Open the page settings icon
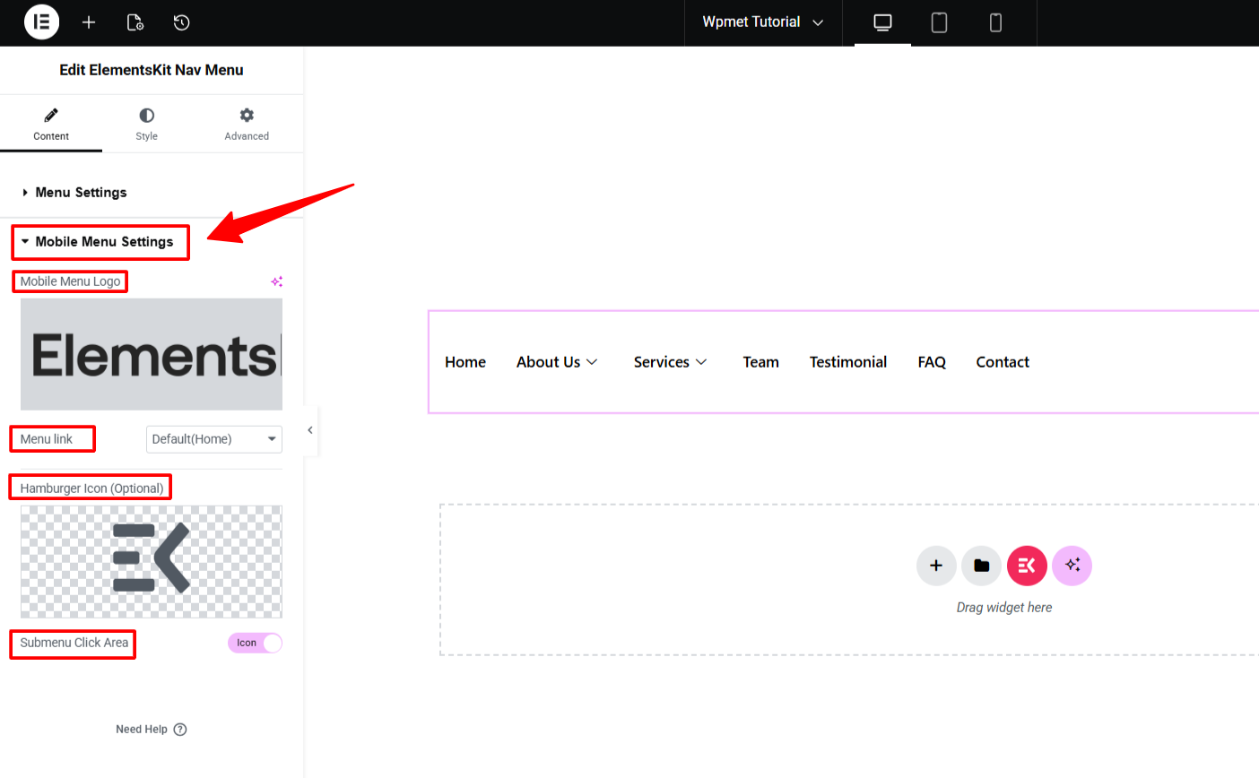 [135, 22]
